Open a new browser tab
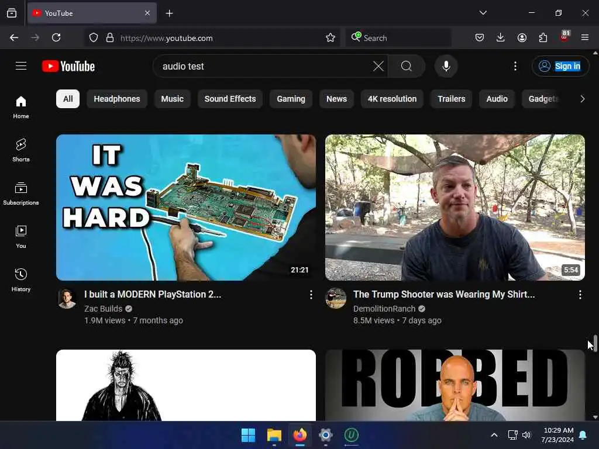 click(x=169, y=13)
